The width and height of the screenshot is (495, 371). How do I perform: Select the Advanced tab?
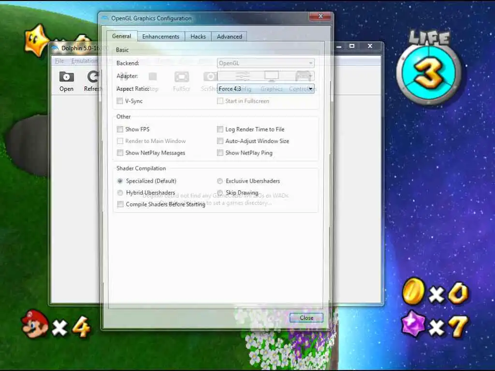pos(230,37)
